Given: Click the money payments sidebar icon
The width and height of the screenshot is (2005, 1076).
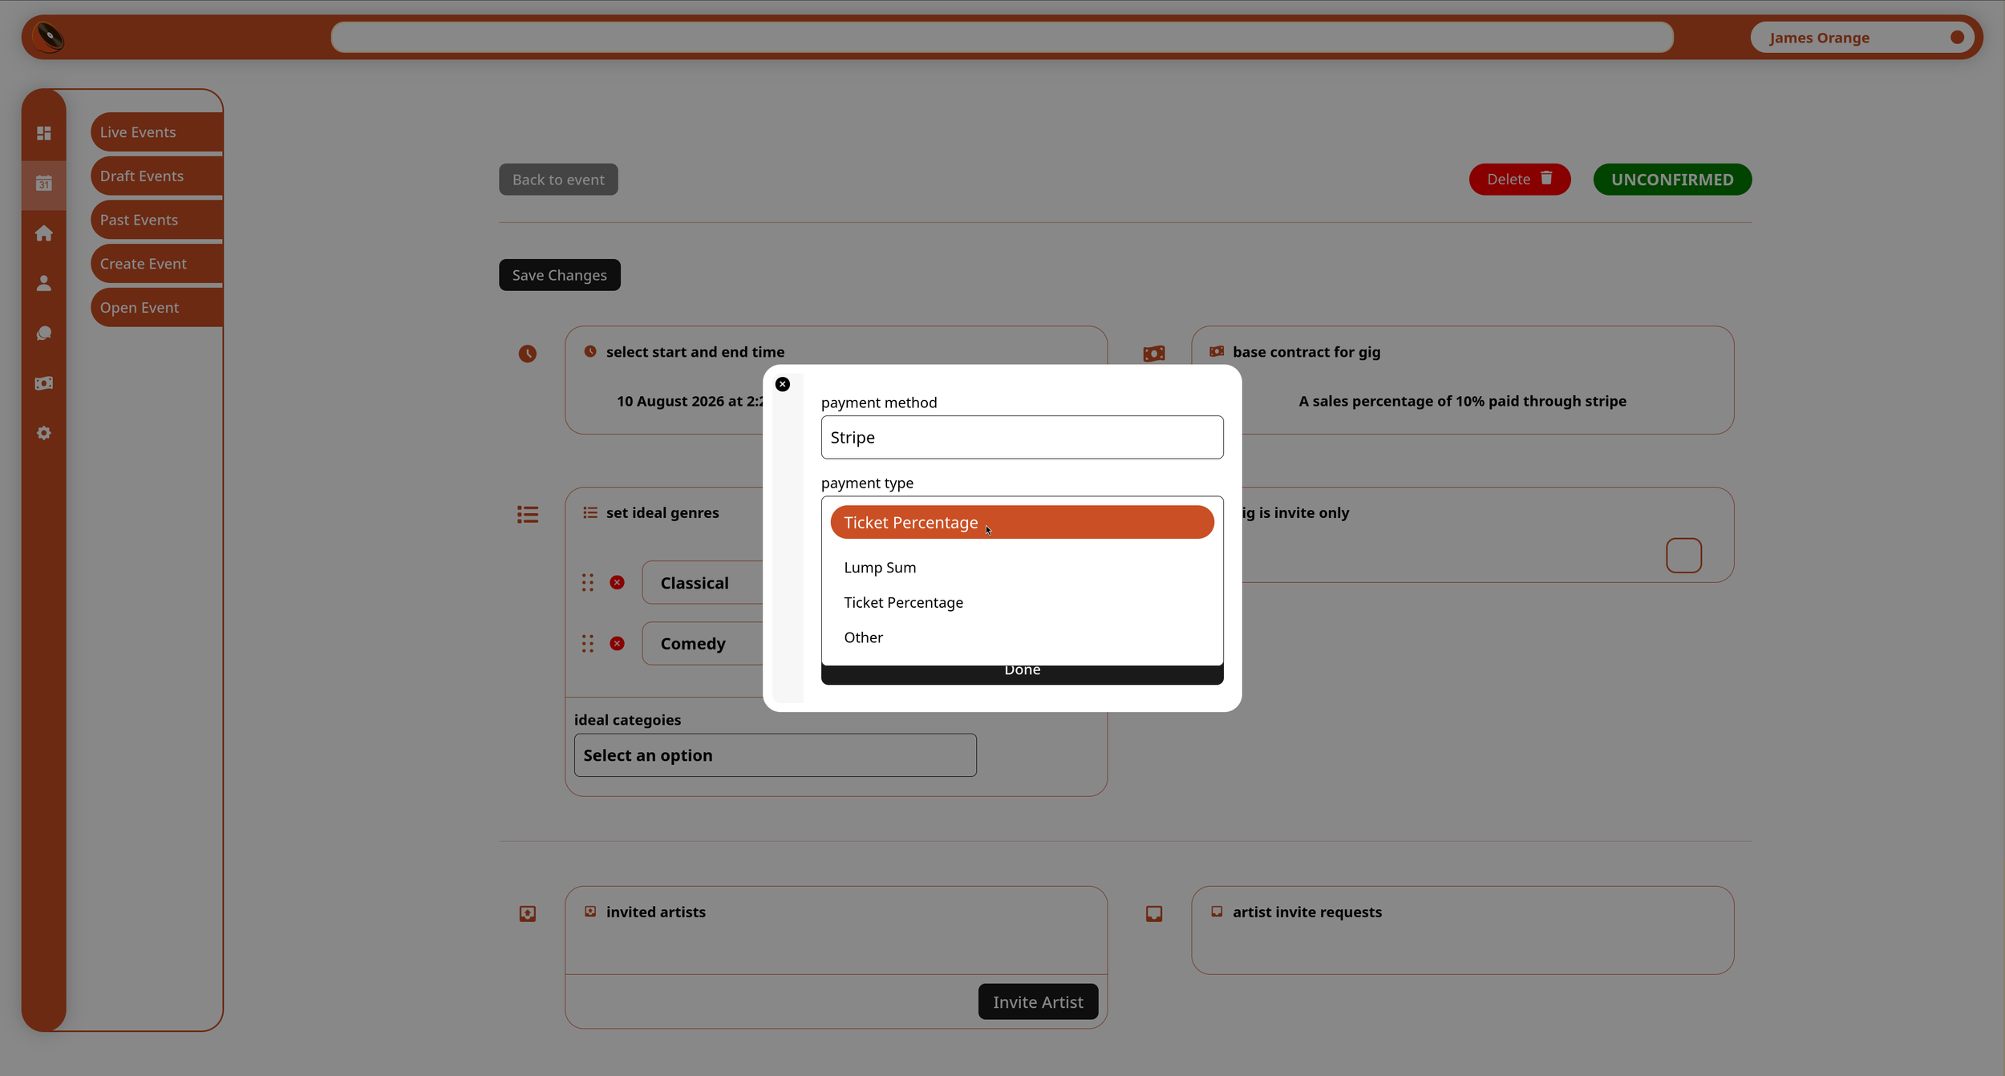Looking at the screenshot, I should [x=44, y=383].
